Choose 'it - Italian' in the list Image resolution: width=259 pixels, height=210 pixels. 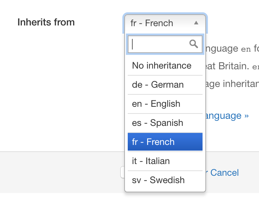165,161
